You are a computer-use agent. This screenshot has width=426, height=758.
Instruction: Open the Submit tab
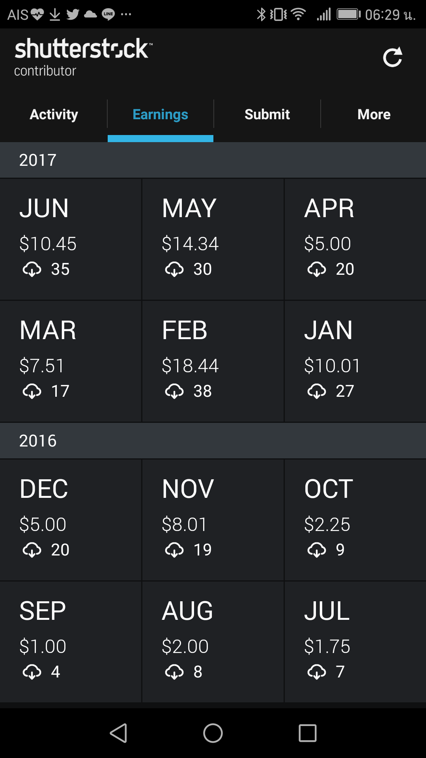point(267,114)
